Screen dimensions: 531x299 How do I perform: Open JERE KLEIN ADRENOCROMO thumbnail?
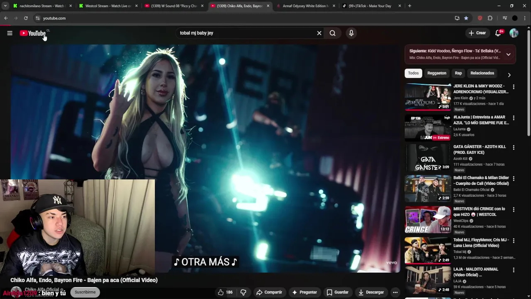pyautogui.click(x=428, y=97)
